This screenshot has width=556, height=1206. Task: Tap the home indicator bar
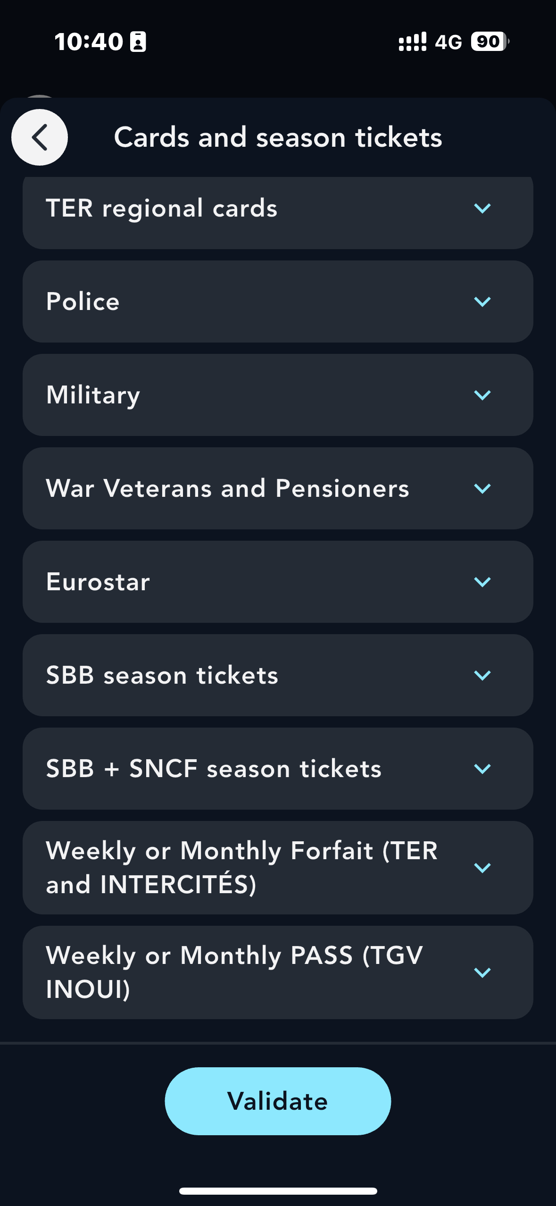point(278,1191)
